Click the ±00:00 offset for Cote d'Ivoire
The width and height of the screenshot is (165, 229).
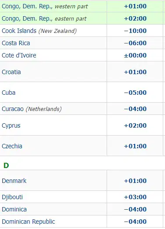pyautogui.click(x=135, y=55)
